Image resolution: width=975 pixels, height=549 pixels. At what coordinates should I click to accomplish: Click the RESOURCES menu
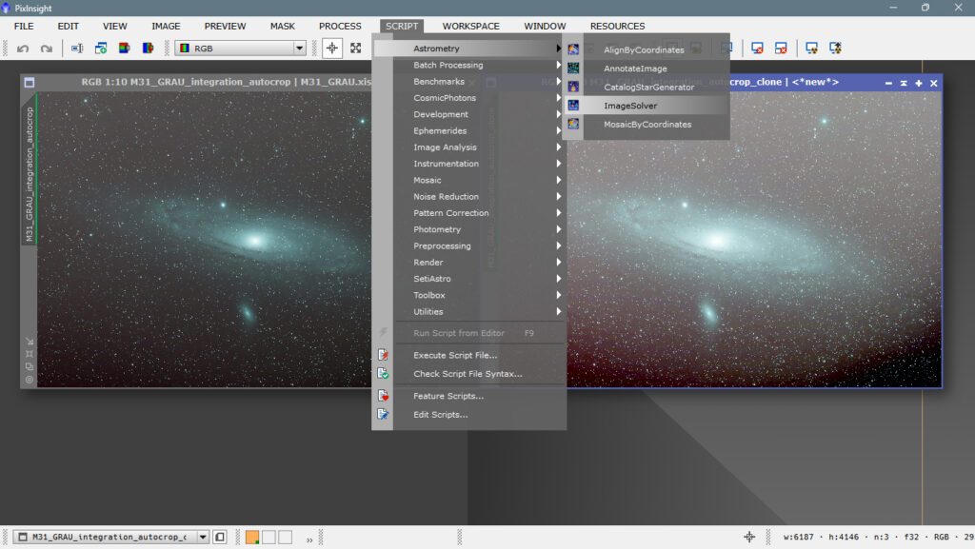click(x=617, y=26)
